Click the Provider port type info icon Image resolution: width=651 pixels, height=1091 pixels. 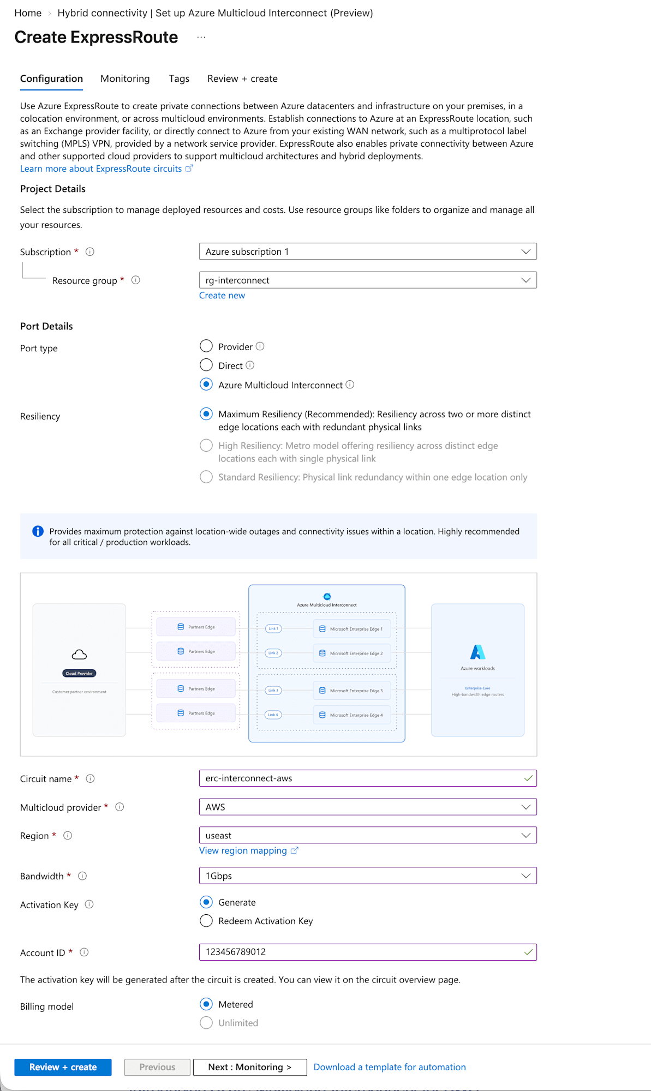[260, 346]
